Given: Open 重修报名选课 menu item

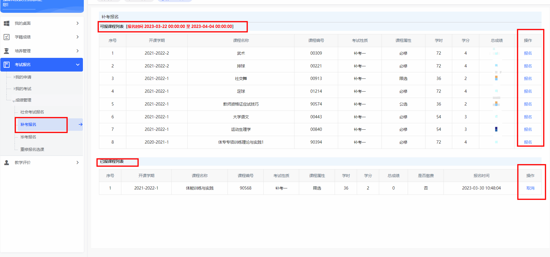Looking at the screenshot, I should click(32, 149).
